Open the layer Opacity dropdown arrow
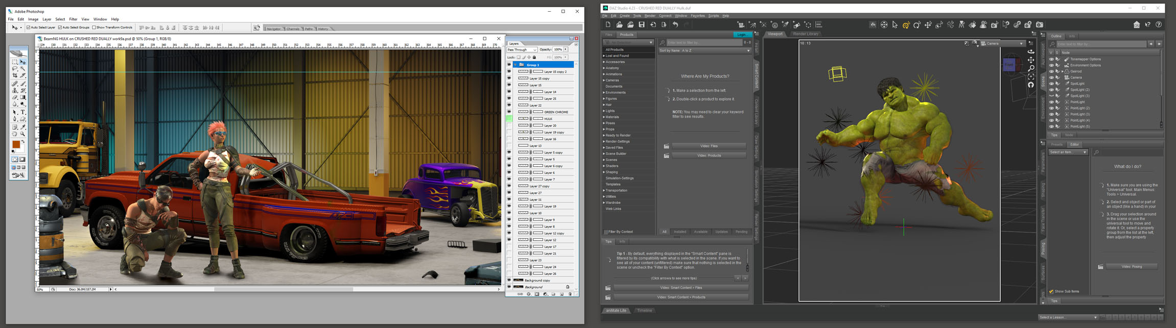The image size is (1176, 328). pos(566,50)
